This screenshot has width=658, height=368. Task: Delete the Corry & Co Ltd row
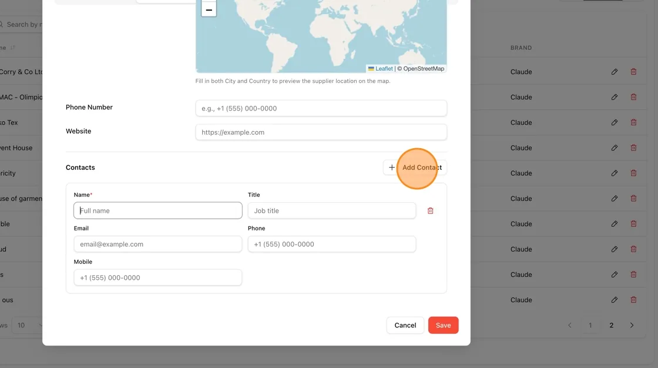[x=634, y=72]
